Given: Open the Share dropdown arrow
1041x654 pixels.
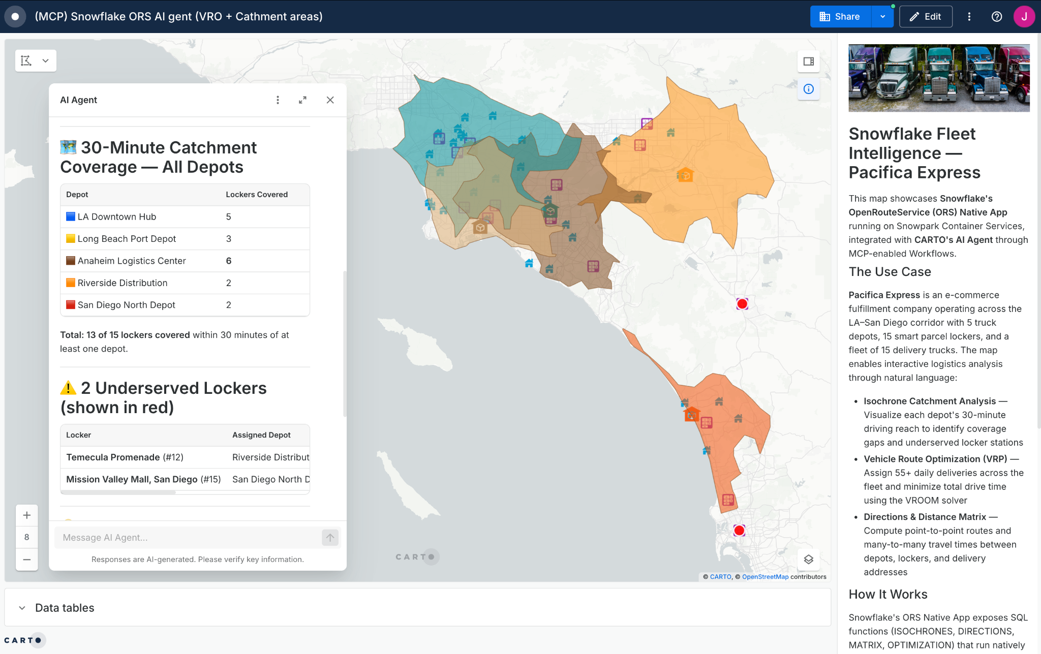Looking at the screenshot, I should coord(883,17).
